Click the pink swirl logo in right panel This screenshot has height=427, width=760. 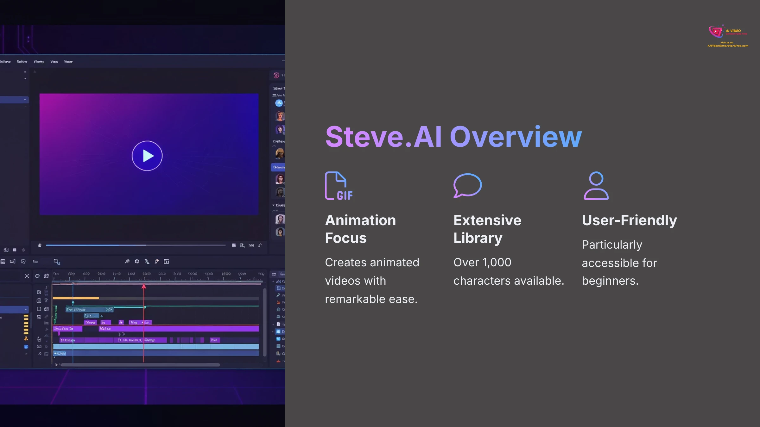point(276,75)
